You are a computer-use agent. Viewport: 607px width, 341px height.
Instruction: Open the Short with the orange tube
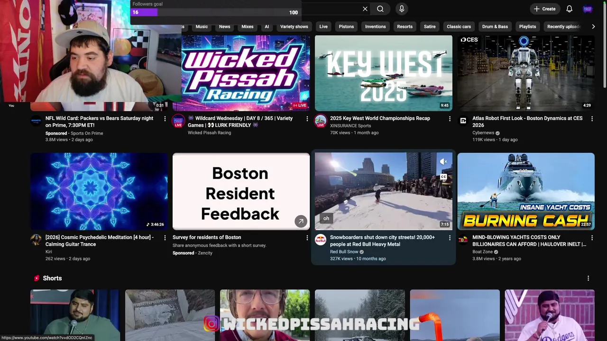pos(455,315)
